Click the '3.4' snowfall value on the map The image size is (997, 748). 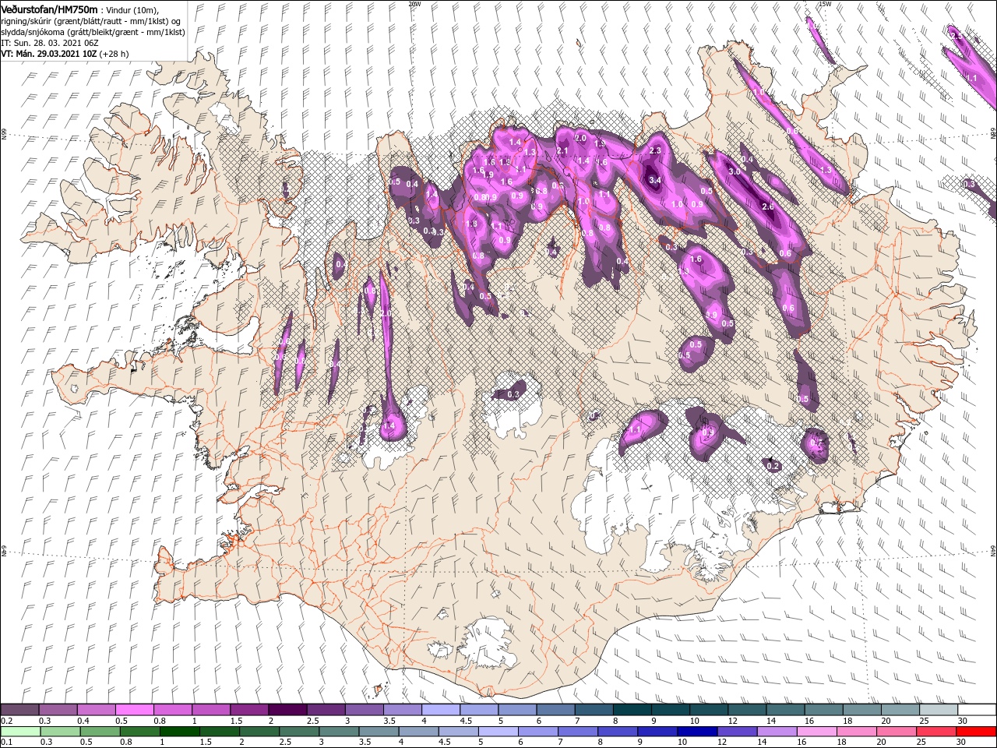point(655,180)
